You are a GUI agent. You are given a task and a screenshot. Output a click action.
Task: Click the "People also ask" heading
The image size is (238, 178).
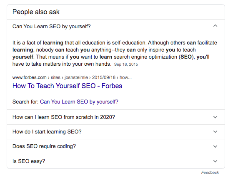[36, 12]
